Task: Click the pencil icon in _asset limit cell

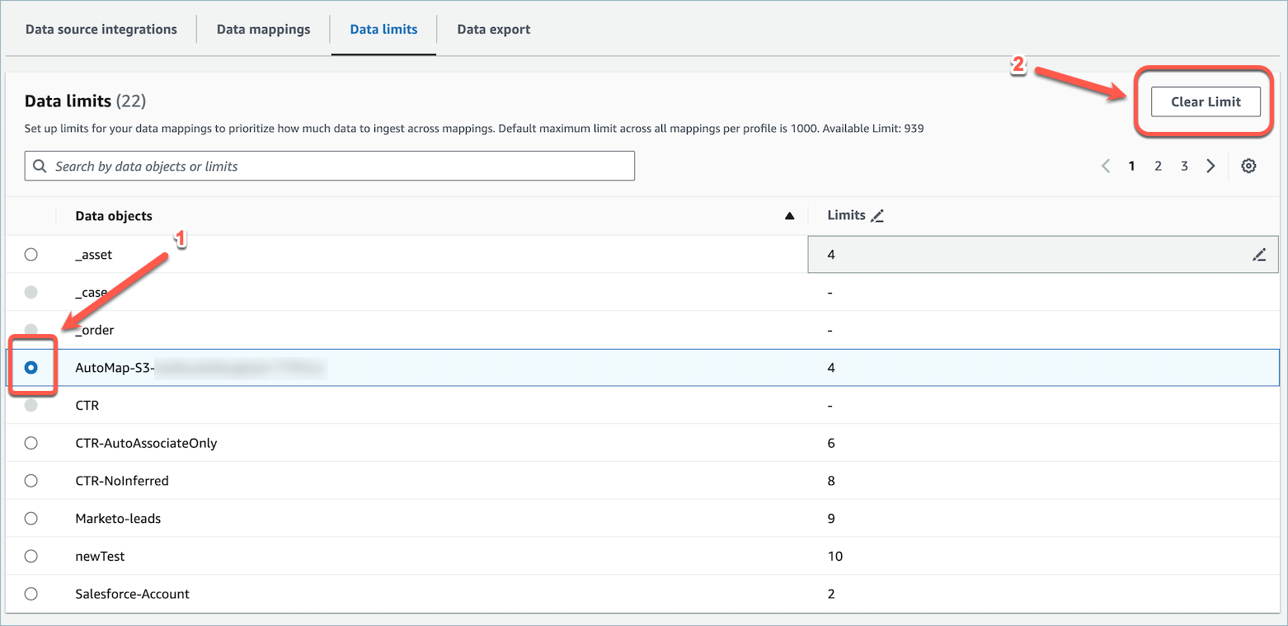Action: point(1258,255)
